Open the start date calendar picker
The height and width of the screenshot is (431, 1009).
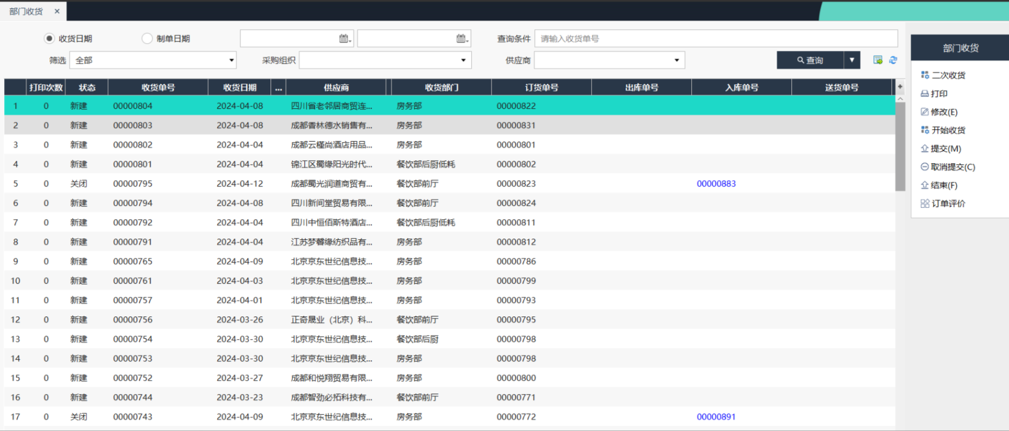coord(345,39)
